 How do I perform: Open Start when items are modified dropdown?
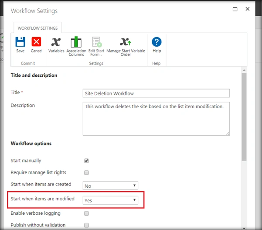(110, 200)
